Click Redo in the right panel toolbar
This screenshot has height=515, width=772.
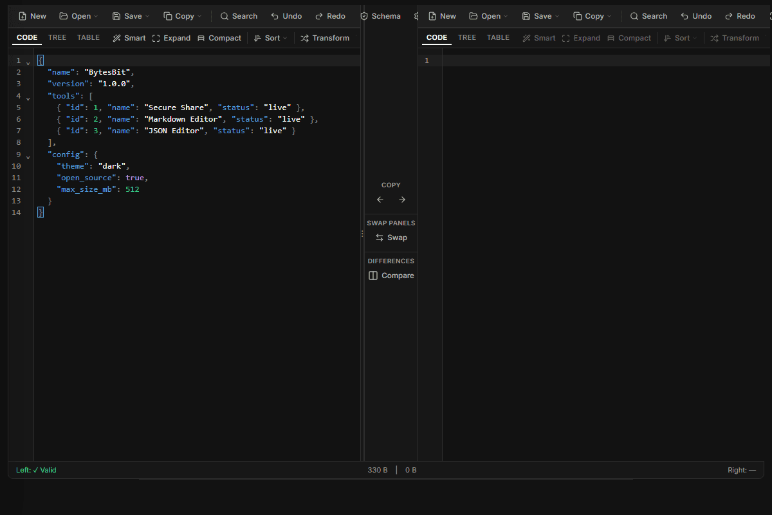[x=740, y=16]
